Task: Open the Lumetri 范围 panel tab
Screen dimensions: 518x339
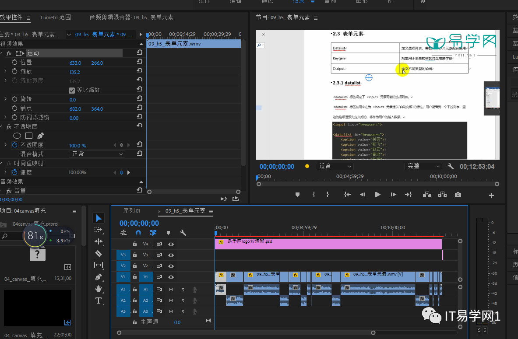Action: point(56,17)
